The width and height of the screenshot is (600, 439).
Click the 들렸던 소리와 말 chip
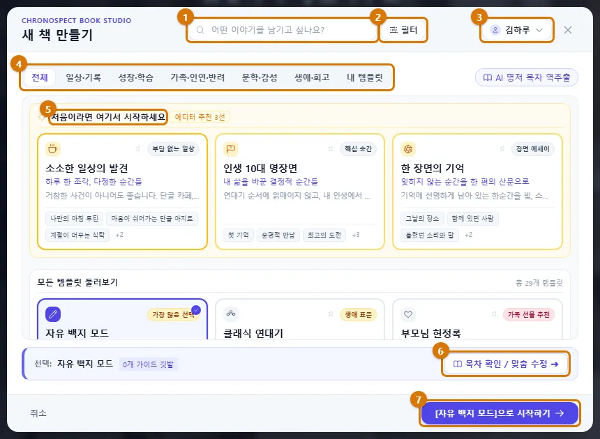(429, 235)
